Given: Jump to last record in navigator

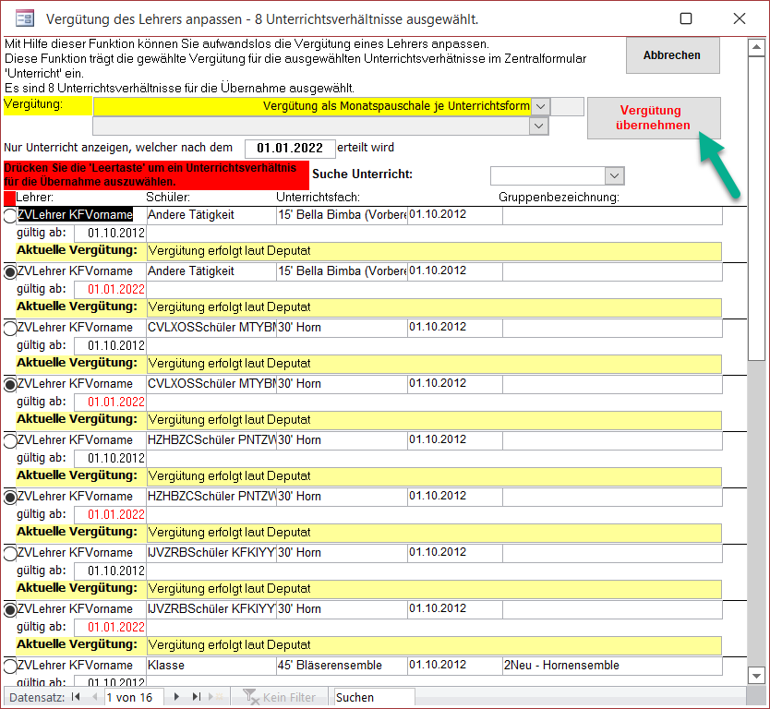Looking at the screenshot, I should point(195,698).
